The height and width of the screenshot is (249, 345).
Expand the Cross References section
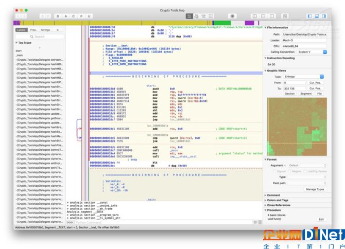click(265, 205)
